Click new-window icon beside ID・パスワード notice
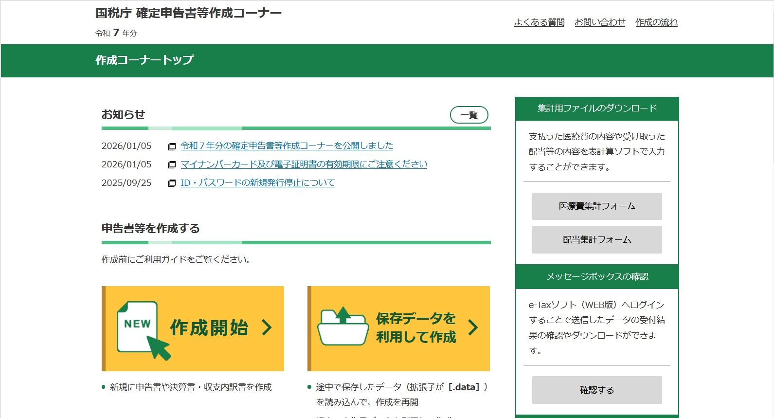The width and height of the screenshot is (774, 418). [x=172, y=183]
